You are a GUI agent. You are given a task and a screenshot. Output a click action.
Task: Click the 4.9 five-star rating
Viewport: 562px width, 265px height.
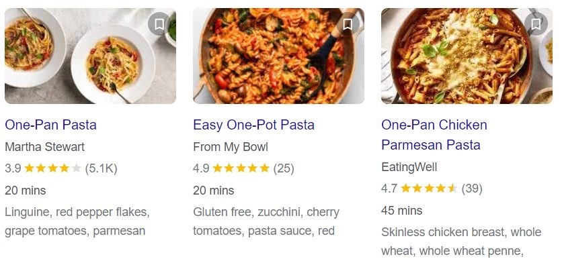click(x=241, y=168)
